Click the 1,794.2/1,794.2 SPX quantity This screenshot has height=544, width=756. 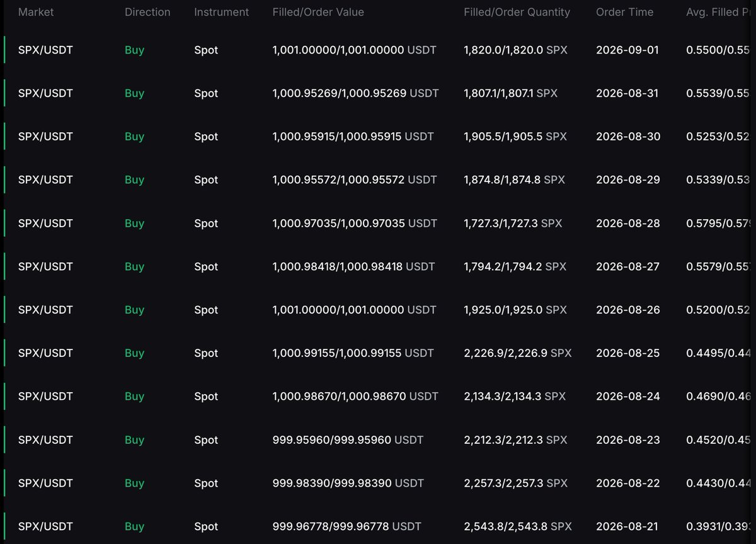click(515, 266)
